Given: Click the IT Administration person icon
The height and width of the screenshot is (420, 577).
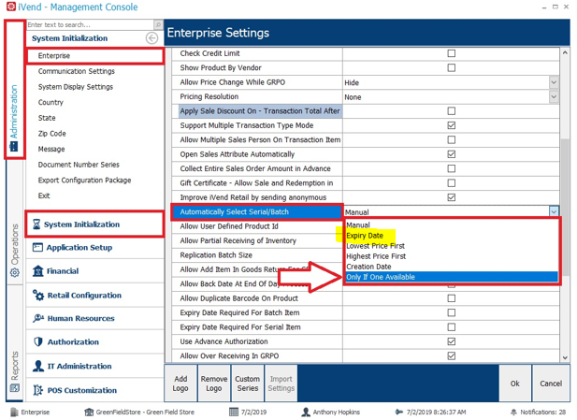Looking at the screenshot, I should (38, 366).
